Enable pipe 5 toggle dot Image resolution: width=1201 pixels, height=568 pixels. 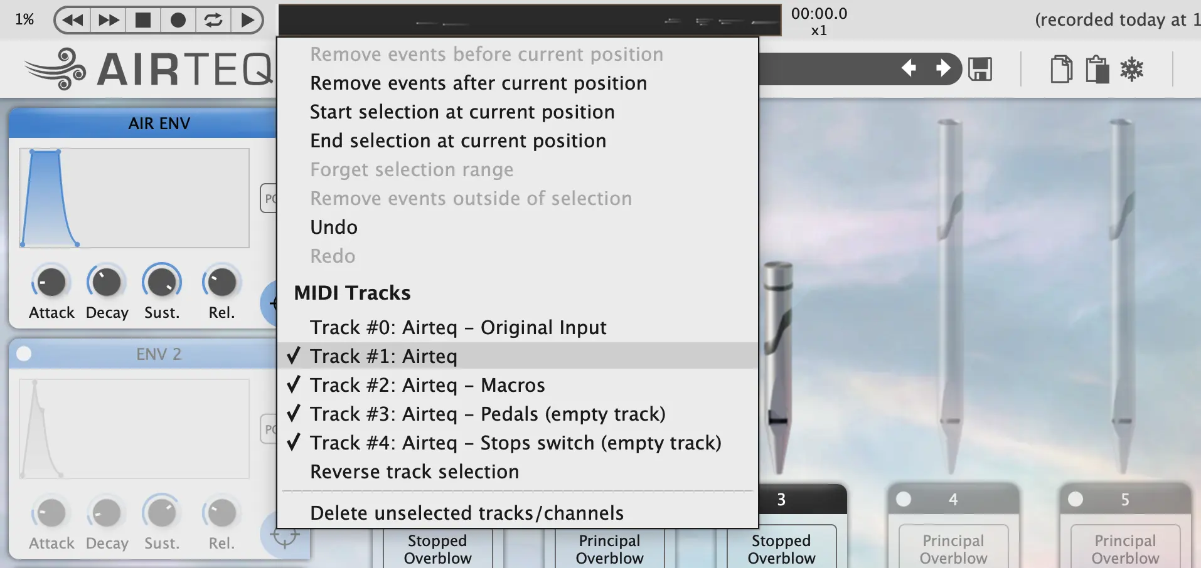[1076, 499]
